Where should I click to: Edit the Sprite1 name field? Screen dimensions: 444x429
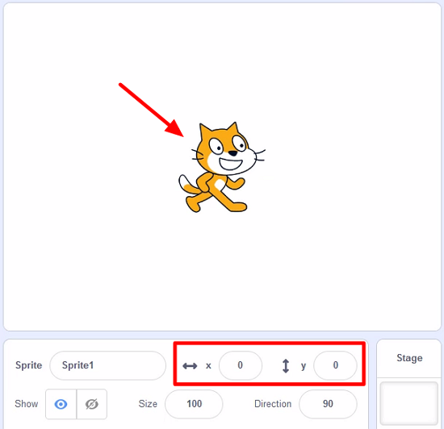pyautogui.click(x=107, y=365)
